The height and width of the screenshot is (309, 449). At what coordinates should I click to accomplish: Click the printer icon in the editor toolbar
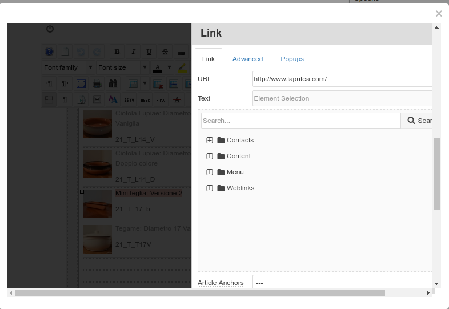[97, 83]
